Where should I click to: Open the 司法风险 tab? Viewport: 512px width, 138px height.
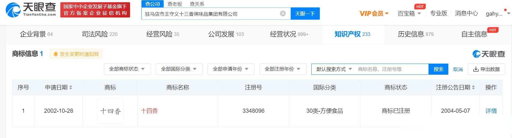(x=100, y=34)
